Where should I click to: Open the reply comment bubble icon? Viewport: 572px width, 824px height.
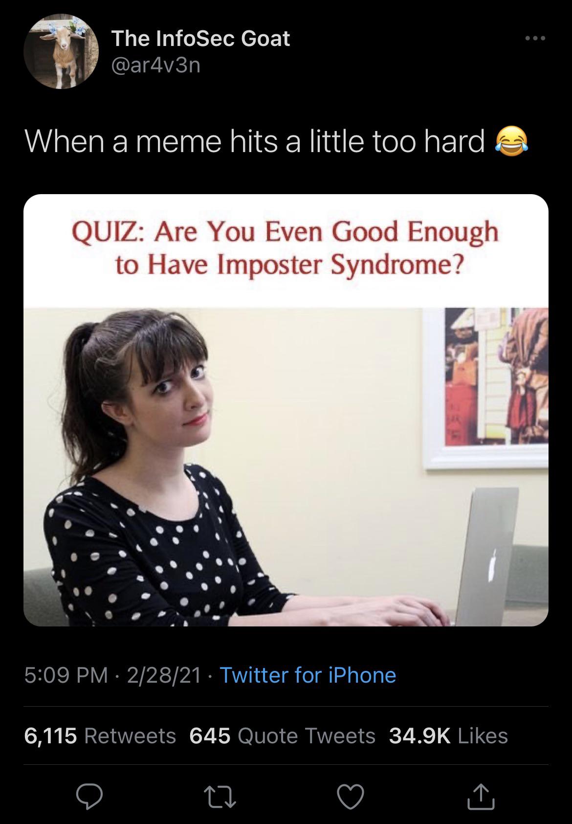[x=89, y=797]
